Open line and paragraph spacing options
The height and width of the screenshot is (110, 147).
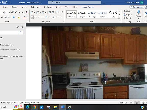[48, 17]
